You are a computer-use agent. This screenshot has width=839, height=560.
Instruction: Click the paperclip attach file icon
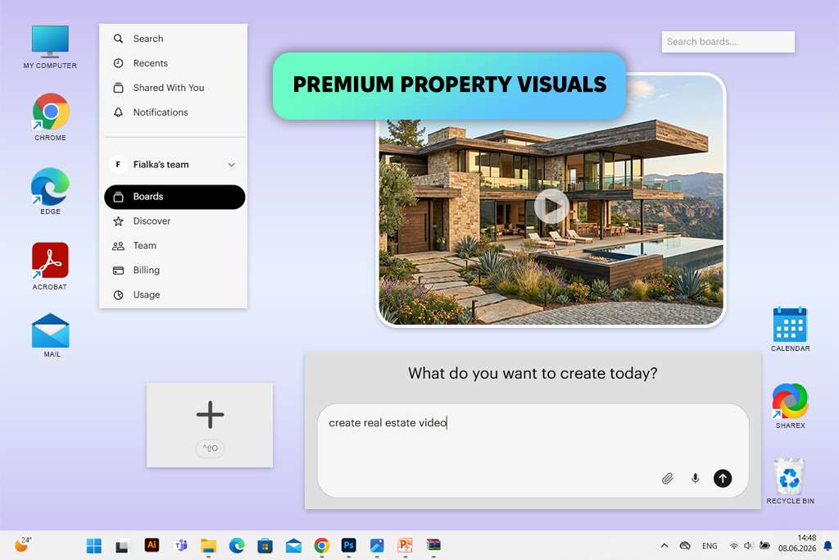[667, 479]
